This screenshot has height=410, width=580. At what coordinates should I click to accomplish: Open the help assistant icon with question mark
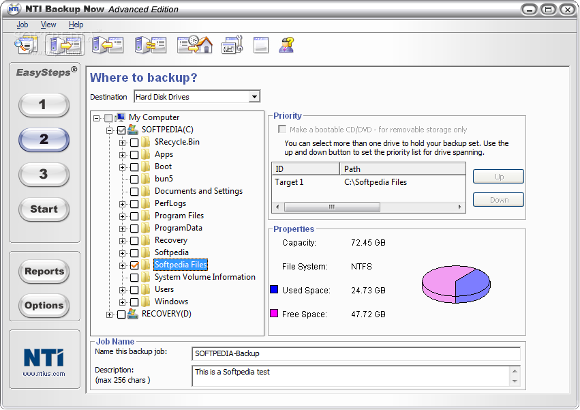[x=287, y=45]
